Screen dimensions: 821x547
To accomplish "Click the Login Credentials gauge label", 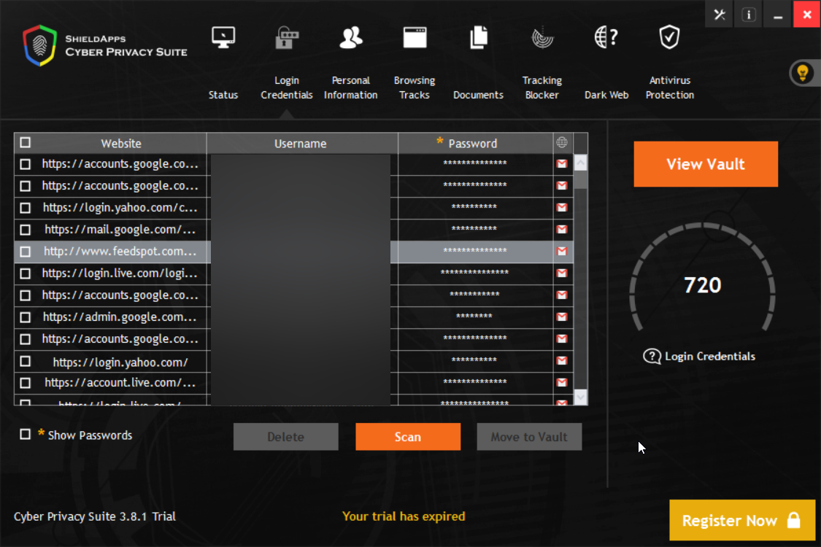I will (710, 357).
